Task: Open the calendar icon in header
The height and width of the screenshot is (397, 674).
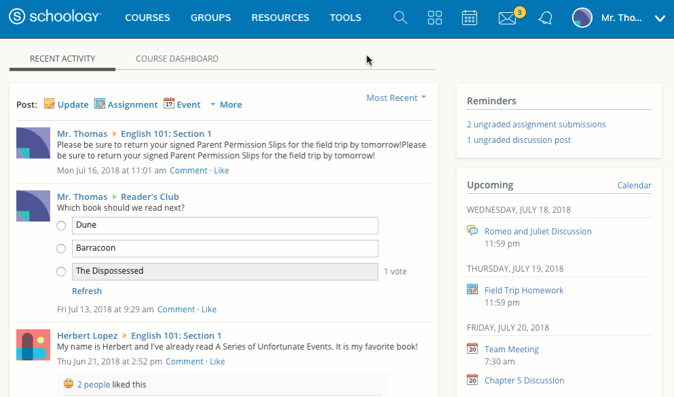Action: coord(470,18)
